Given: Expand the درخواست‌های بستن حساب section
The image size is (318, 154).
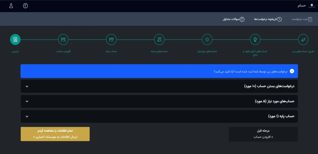Looking at the screenshot, I should 159,86.
